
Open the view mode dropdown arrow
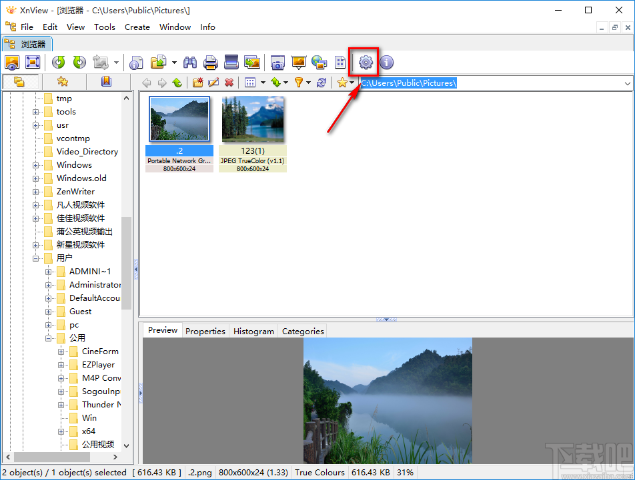(x=263, y=83)
